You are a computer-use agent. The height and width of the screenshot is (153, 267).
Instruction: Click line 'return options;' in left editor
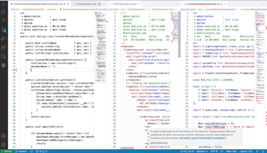coord(41,117)
